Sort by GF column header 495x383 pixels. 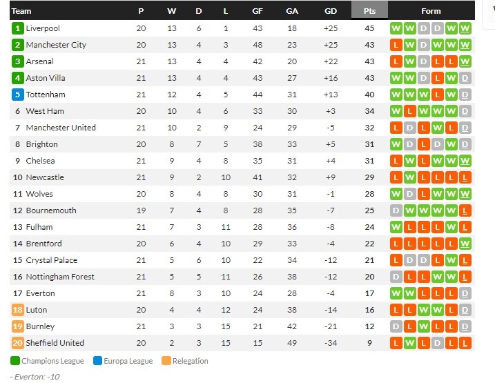pos(258,11)
